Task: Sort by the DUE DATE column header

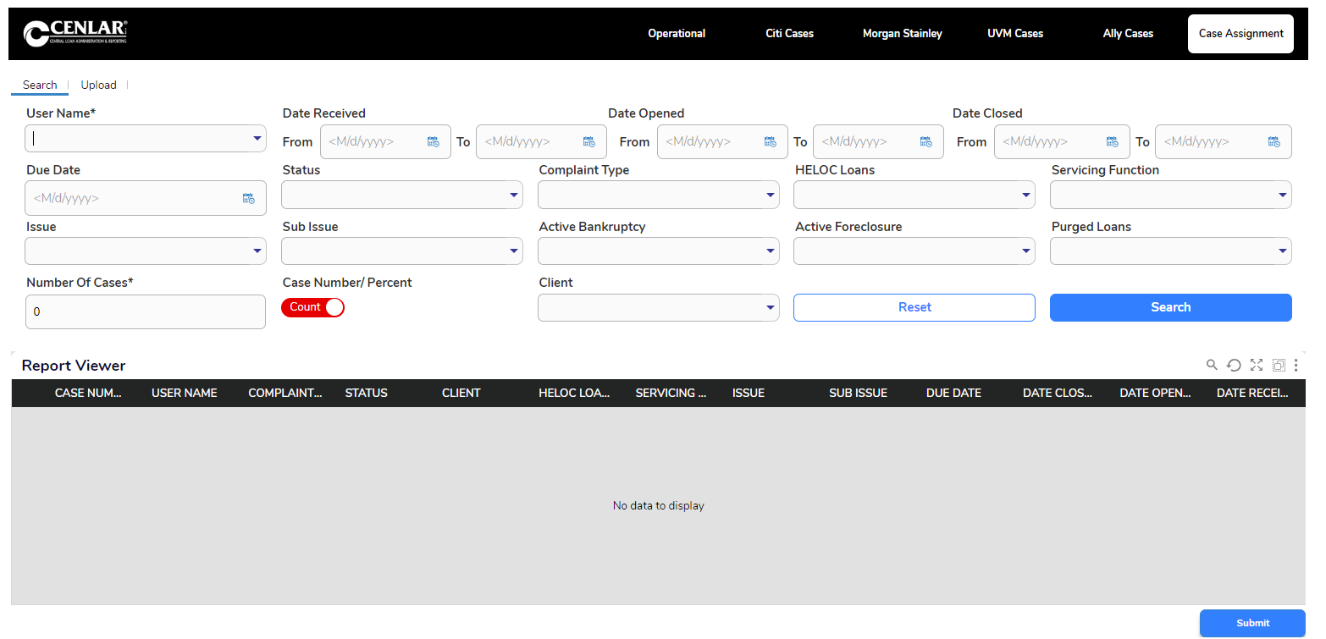Action: [x=954, y=394]
